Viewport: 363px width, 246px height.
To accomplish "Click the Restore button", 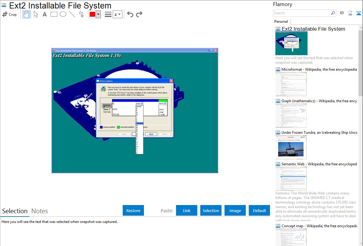I will (133, 211).
